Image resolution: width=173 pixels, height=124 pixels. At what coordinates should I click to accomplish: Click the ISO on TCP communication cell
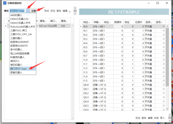click(x=44, y=26)
